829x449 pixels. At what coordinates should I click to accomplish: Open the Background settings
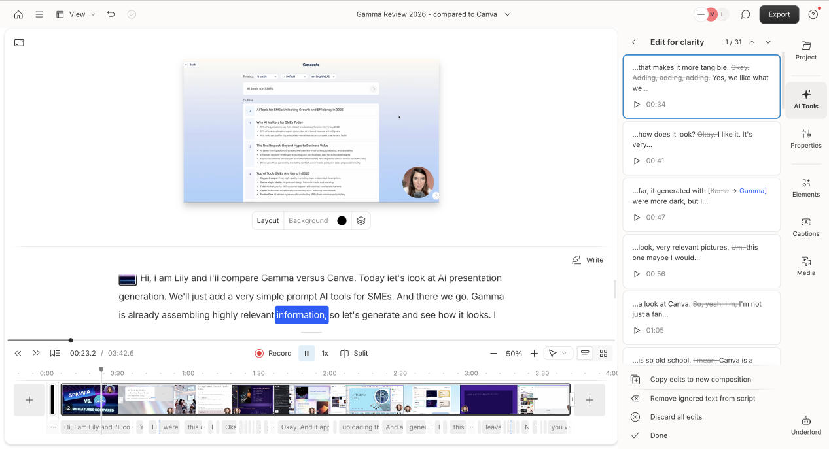[308, 220]
